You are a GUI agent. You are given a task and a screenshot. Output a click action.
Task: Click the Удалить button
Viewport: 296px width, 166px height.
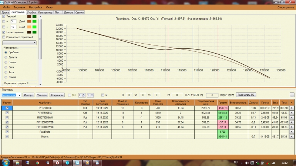pos(42,95)
